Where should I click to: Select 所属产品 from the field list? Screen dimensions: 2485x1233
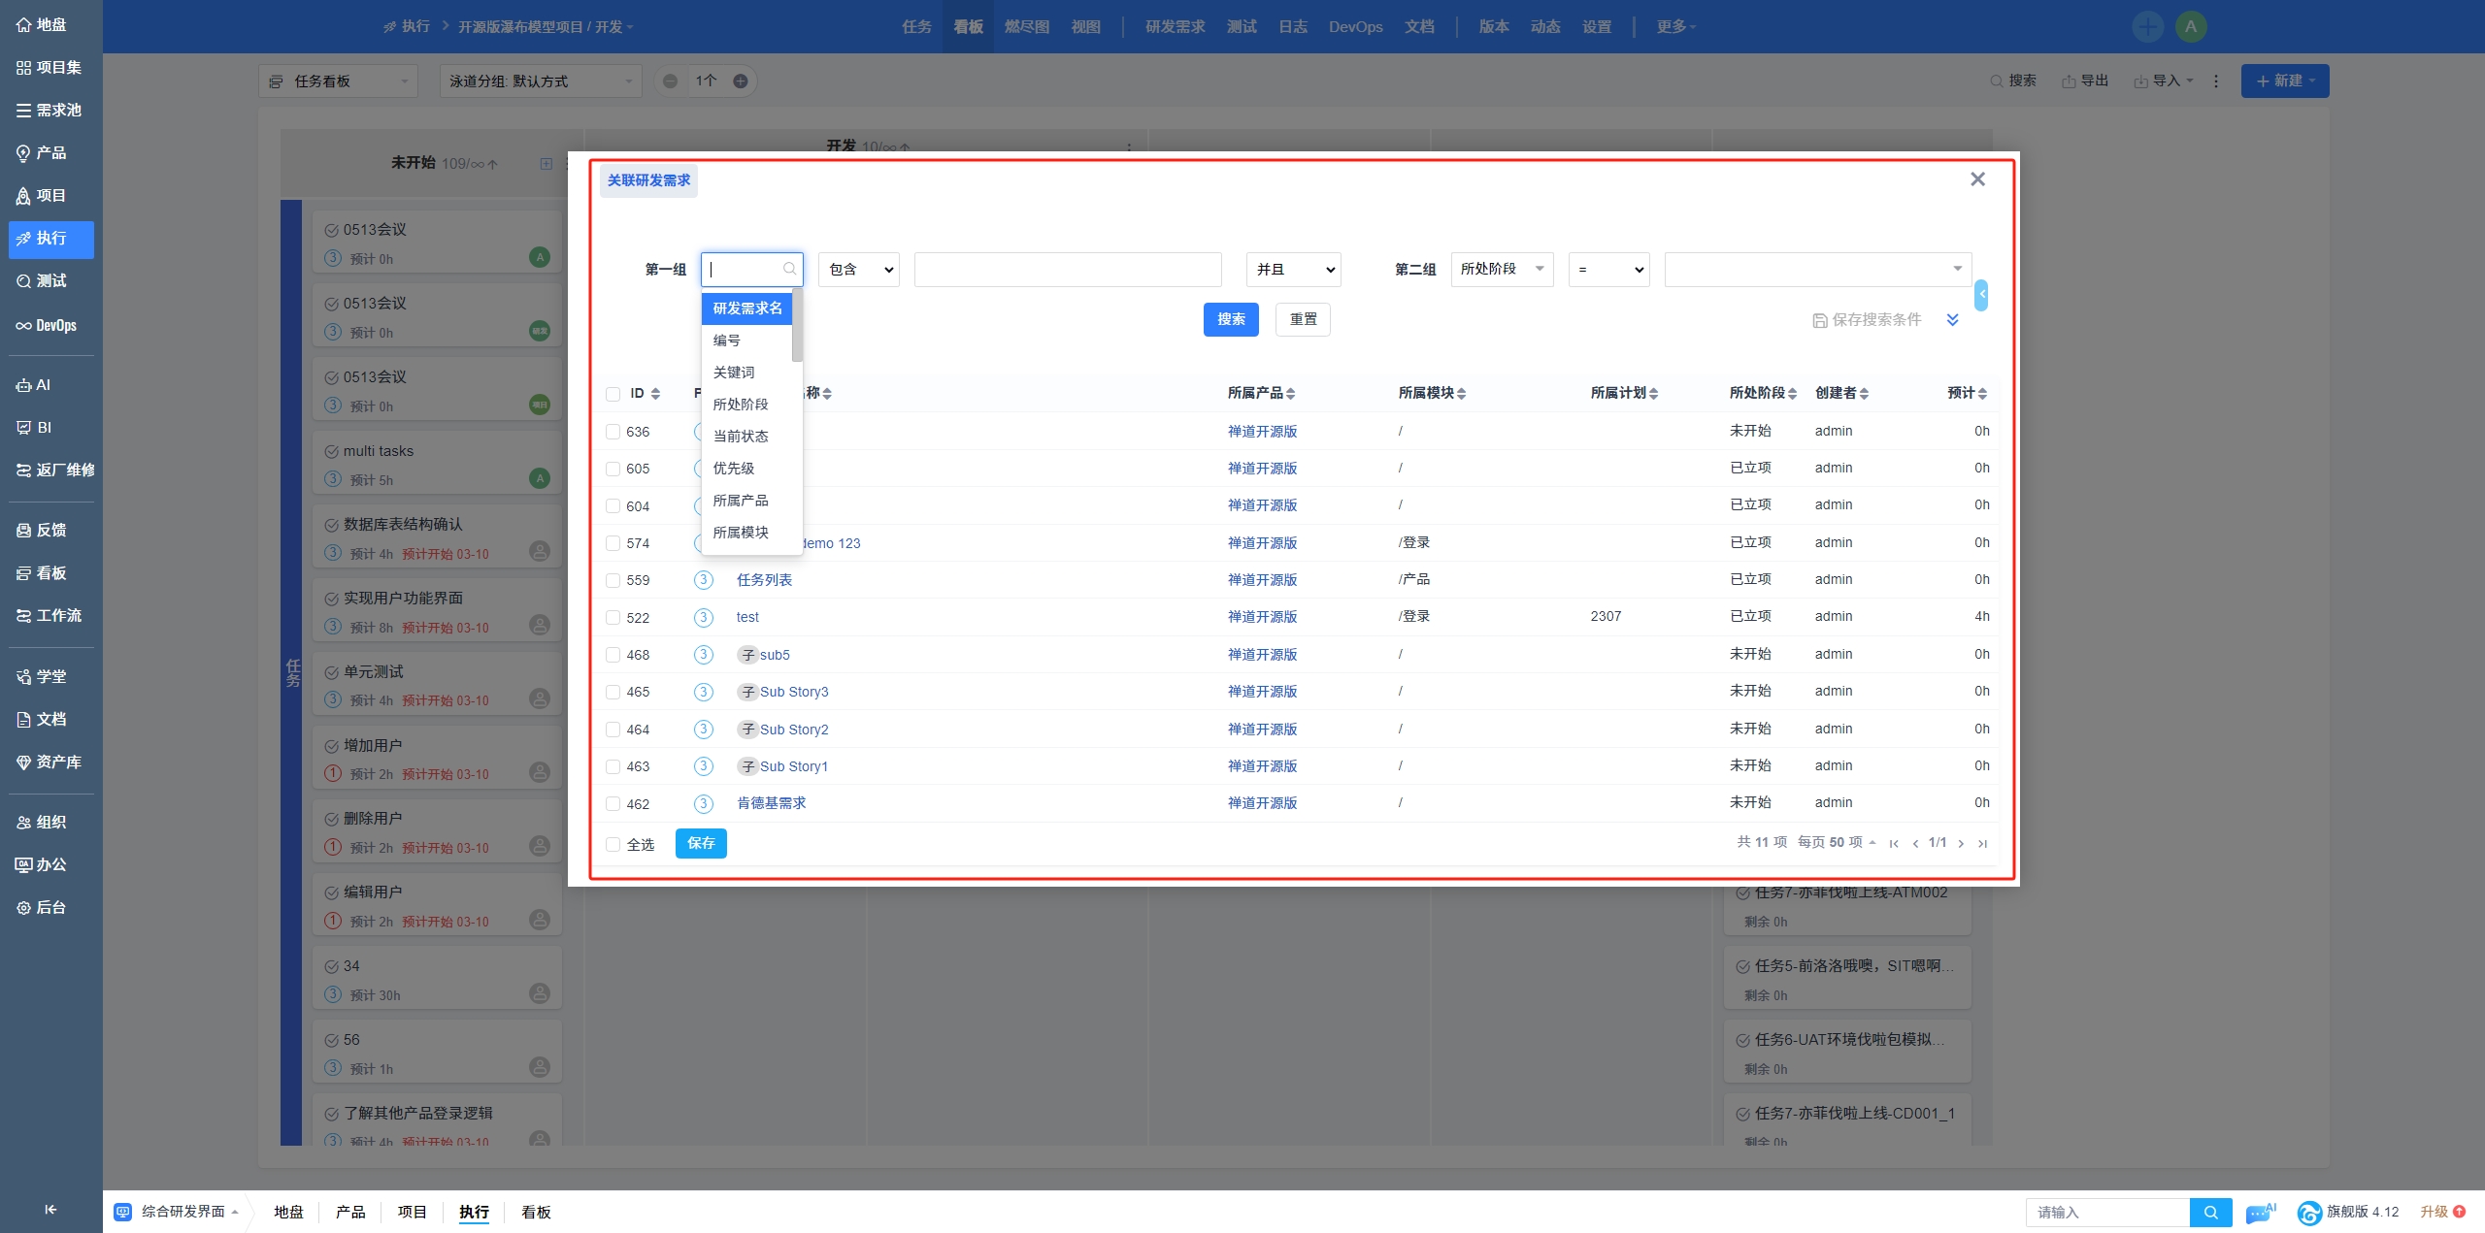pos(741,501)
